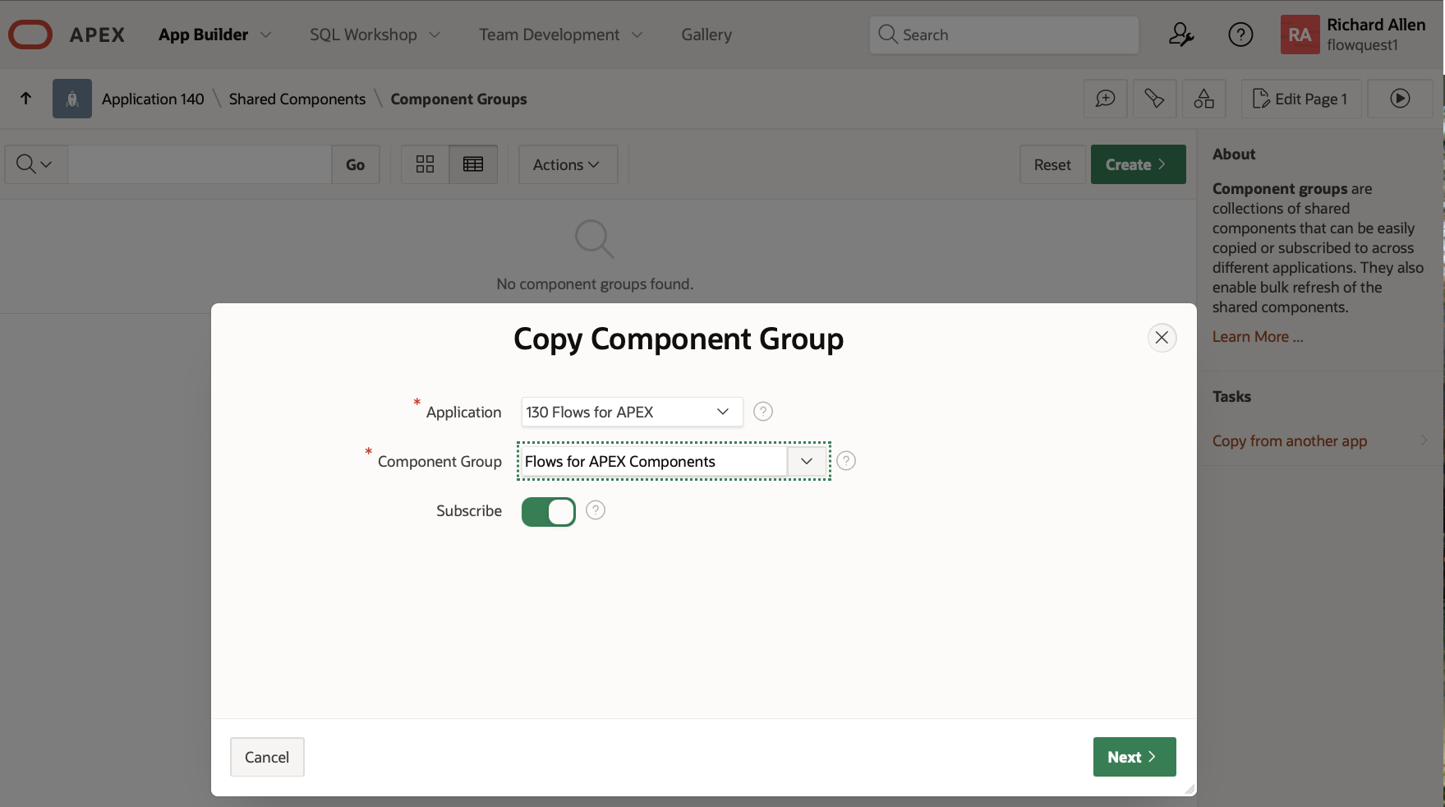Click the Next button in dialog

pos(1134,757)
